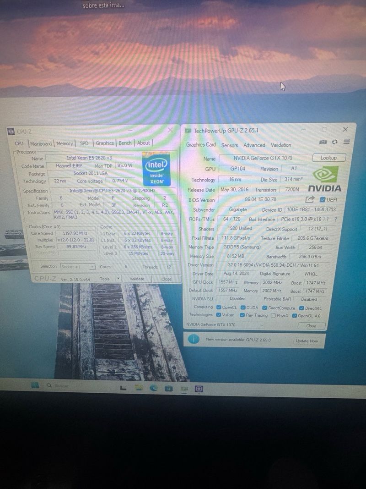
Task: Click the taskbar Buscar search field
Action: click(62, 386)
